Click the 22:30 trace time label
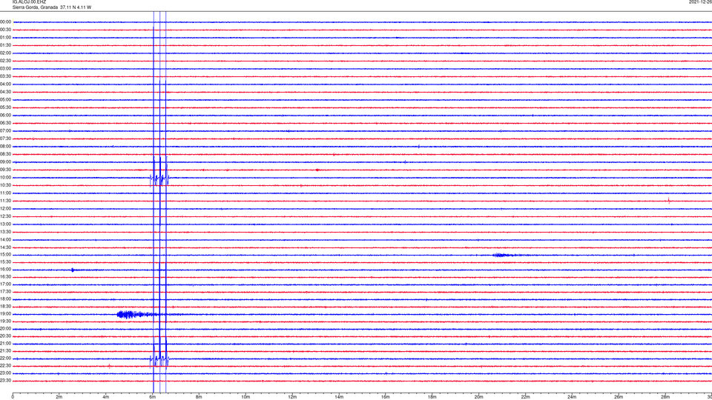The width and height of the screenshot is (712, 400). click(5, 366)
